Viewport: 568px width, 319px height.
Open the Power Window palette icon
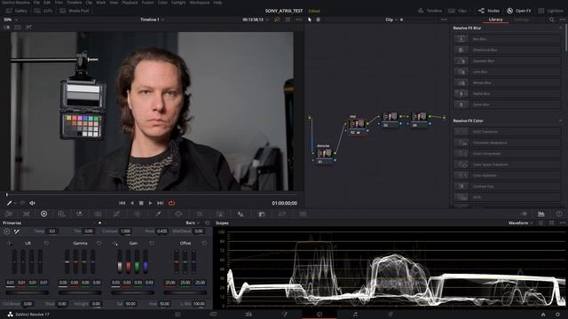pos(178,214)
